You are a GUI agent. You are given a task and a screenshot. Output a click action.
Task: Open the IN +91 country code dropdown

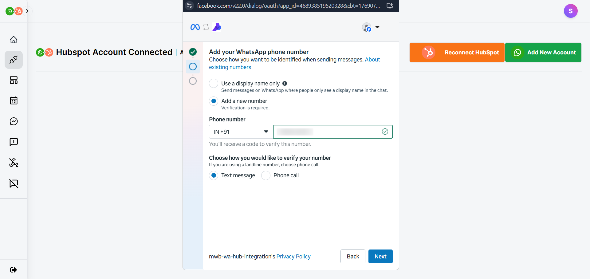[x=241, y=132]
